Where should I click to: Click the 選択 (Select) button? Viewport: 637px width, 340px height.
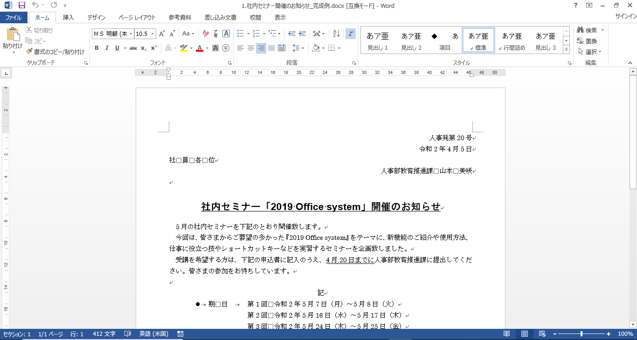click(590, 52)
